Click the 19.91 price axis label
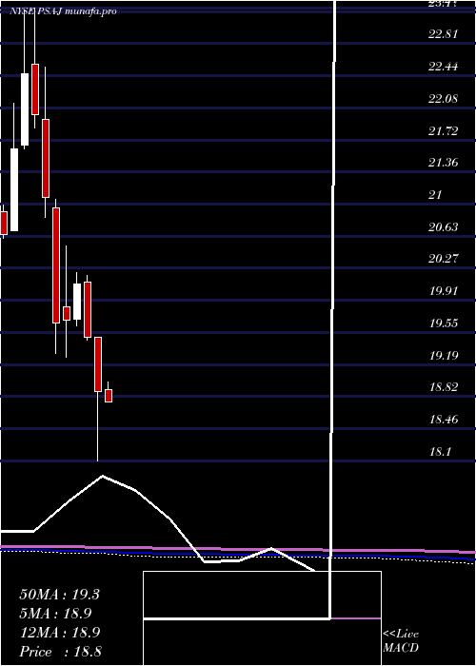Image resolution: width=476 pixels, height=666 pixels. click(444, 291)
